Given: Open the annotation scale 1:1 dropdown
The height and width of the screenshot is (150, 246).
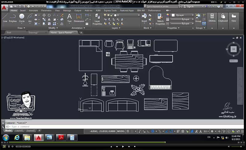Looking at the screenshot, I should tap(206, 131).
